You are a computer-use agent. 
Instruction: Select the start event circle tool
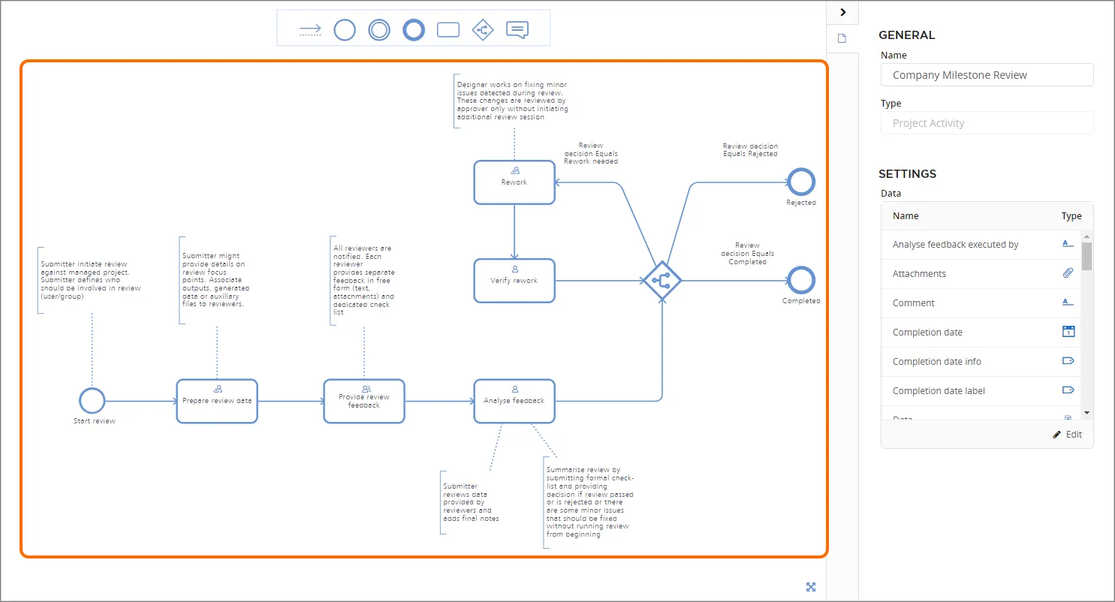tap(345, 30)
